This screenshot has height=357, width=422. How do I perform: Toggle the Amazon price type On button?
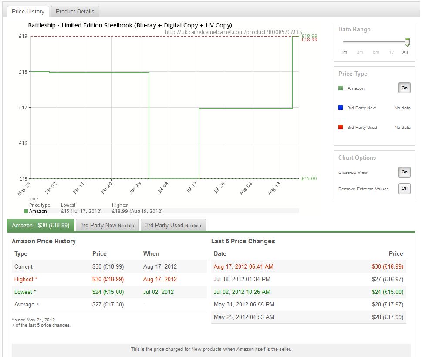[404, 88]
